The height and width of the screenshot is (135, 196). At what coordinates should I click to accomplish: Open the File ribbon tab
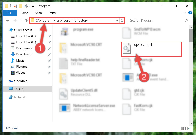pos(9,13)
